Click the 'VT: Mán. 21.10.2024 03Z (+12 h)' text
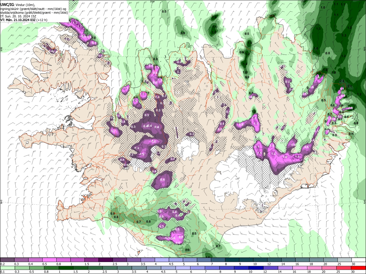Screen dimensions: 366x274 [24, 20]
